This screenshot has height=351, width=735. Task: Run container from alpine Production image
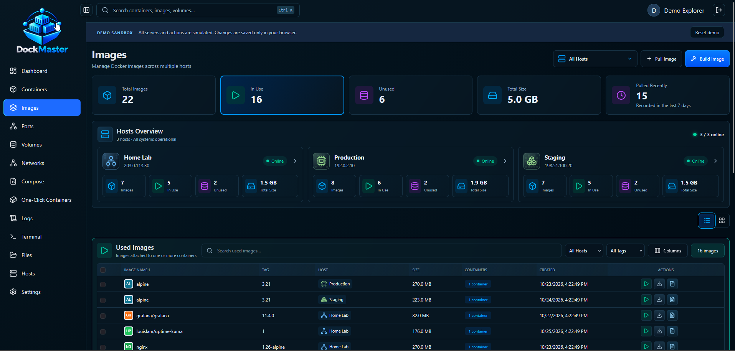click(646, 284)
